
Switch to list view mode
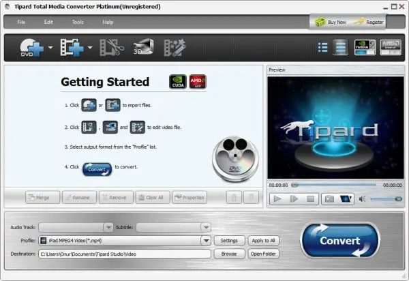tap(323, 48)
